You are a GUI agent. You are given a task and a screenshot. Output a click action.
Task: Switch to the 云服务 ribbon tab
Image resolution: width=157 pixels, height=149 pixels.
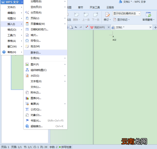point(110,7)
